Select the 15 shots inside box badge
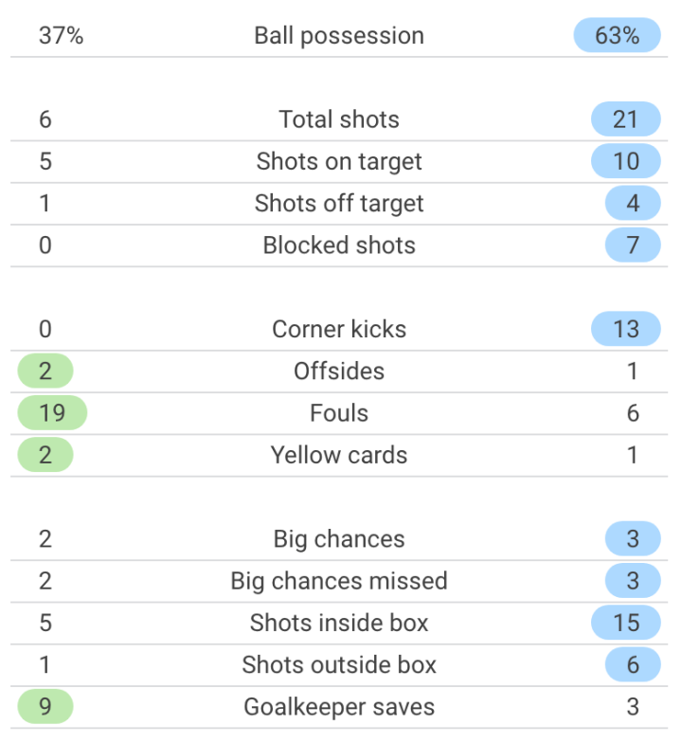 (625, 623)
